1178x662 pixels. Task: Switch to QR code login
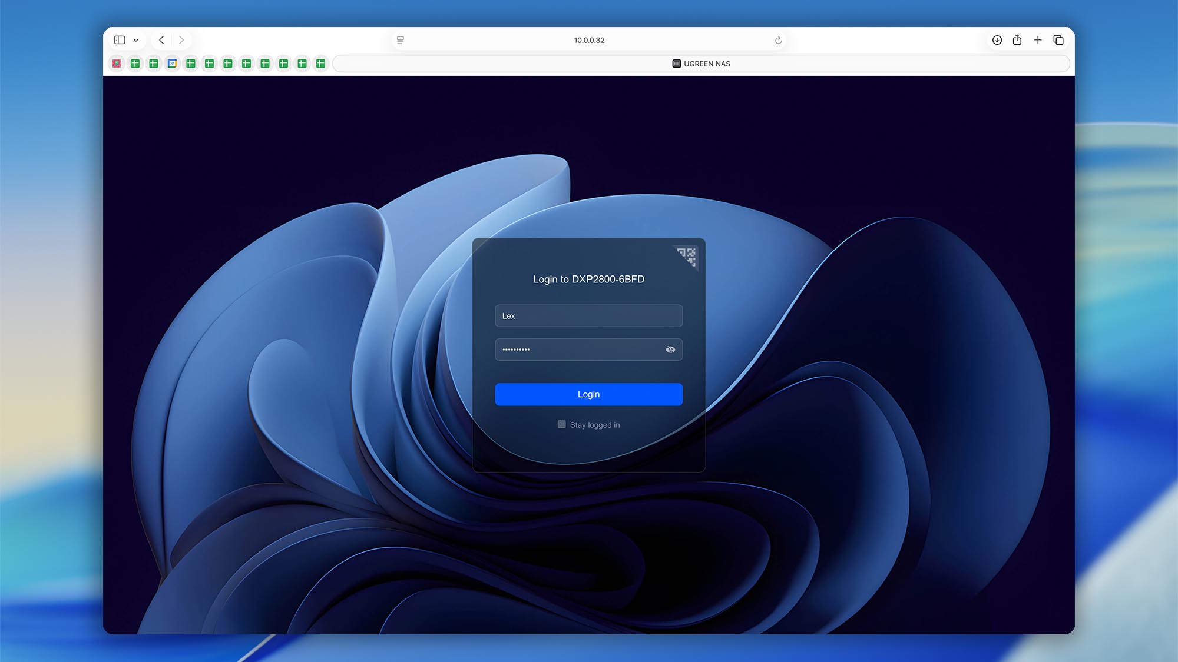(x=687, y=256)
